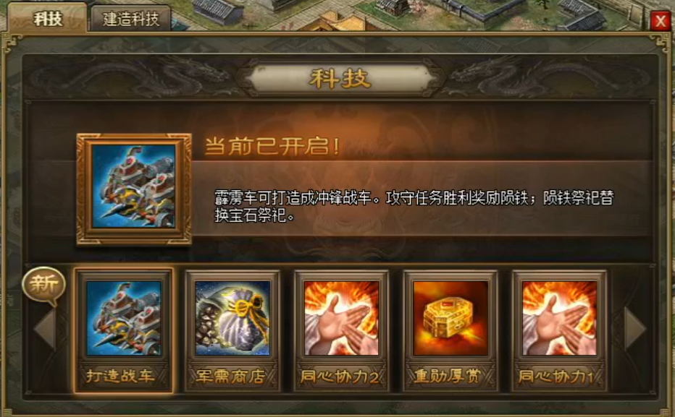Click the 同心协力1 label text
The height and width of the screenshot is (417, 675).
pyautogui.click(x=556, y=377)
